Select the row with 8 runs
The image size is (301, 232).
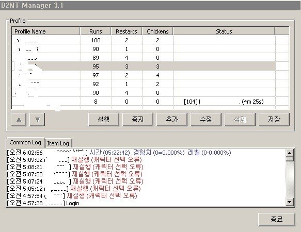coord(144,102)
